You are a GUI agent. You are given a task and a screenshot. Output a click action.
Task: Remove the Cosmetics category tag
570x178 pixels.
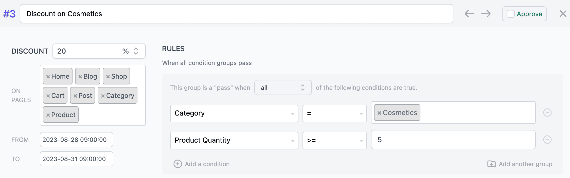(379, 113)
